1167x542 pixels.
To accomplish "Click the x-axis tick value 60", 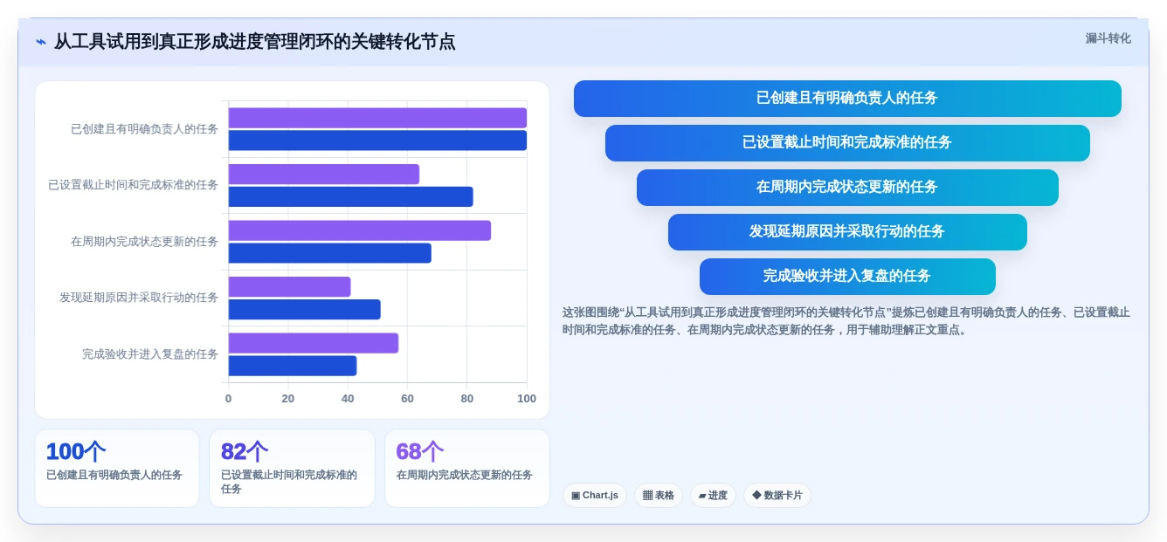I will [407, 399].
